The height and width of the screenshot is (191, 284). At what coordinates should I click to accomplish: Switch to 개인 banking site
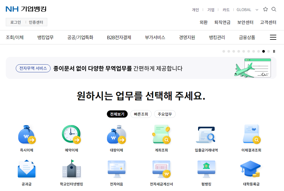click(x=195, y=10)
